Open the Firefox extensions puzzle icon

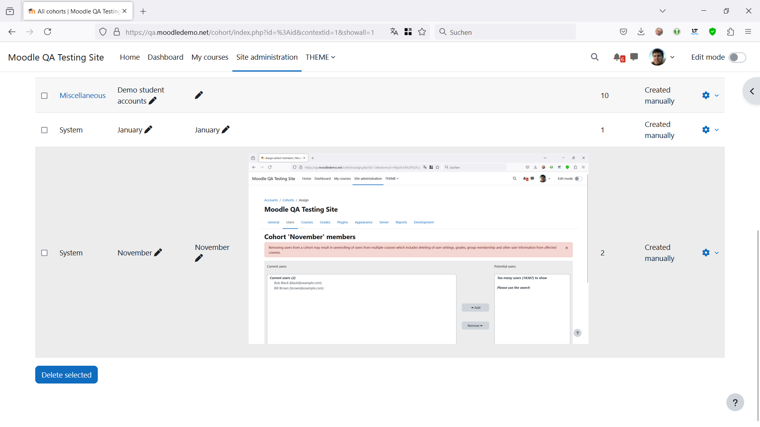coord(731,32)
